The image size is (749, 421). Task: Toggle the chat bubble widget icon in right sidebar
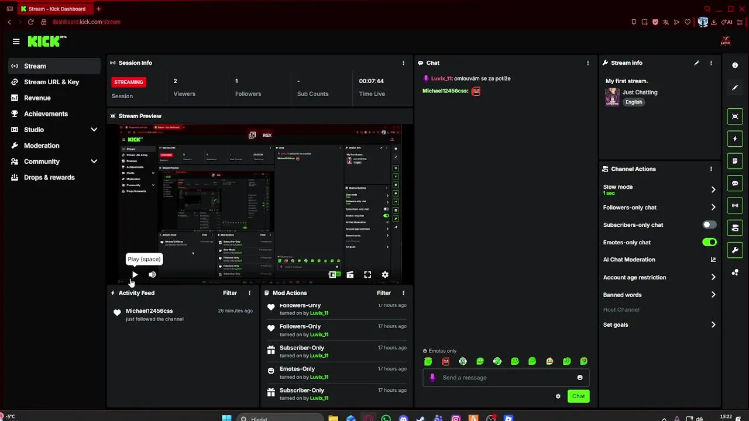735,183
